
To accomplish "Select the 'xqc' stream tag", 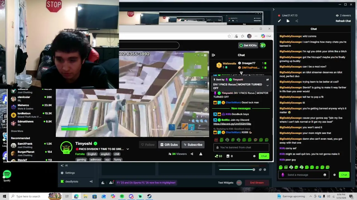I will point(107,160).
